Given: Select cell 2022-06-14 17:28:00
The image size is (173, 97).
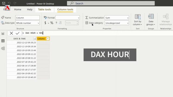Looking at the screenshot, I should (22, 66).
